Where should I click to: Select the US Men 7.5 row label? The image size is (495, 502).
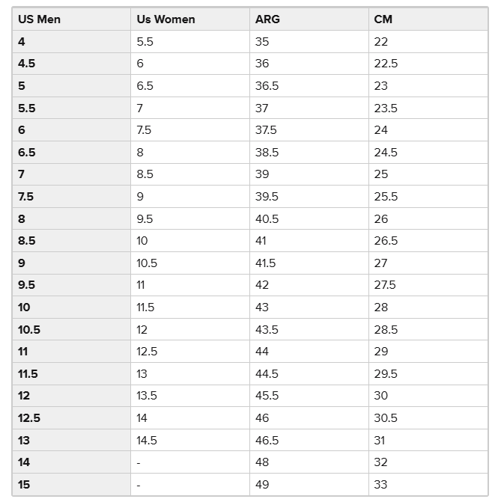(x=25, y=197)
